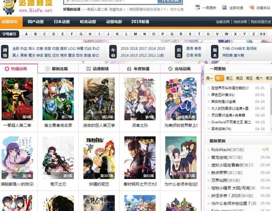Click the 黑色五叶草(81) update entry

pos(223,95)
